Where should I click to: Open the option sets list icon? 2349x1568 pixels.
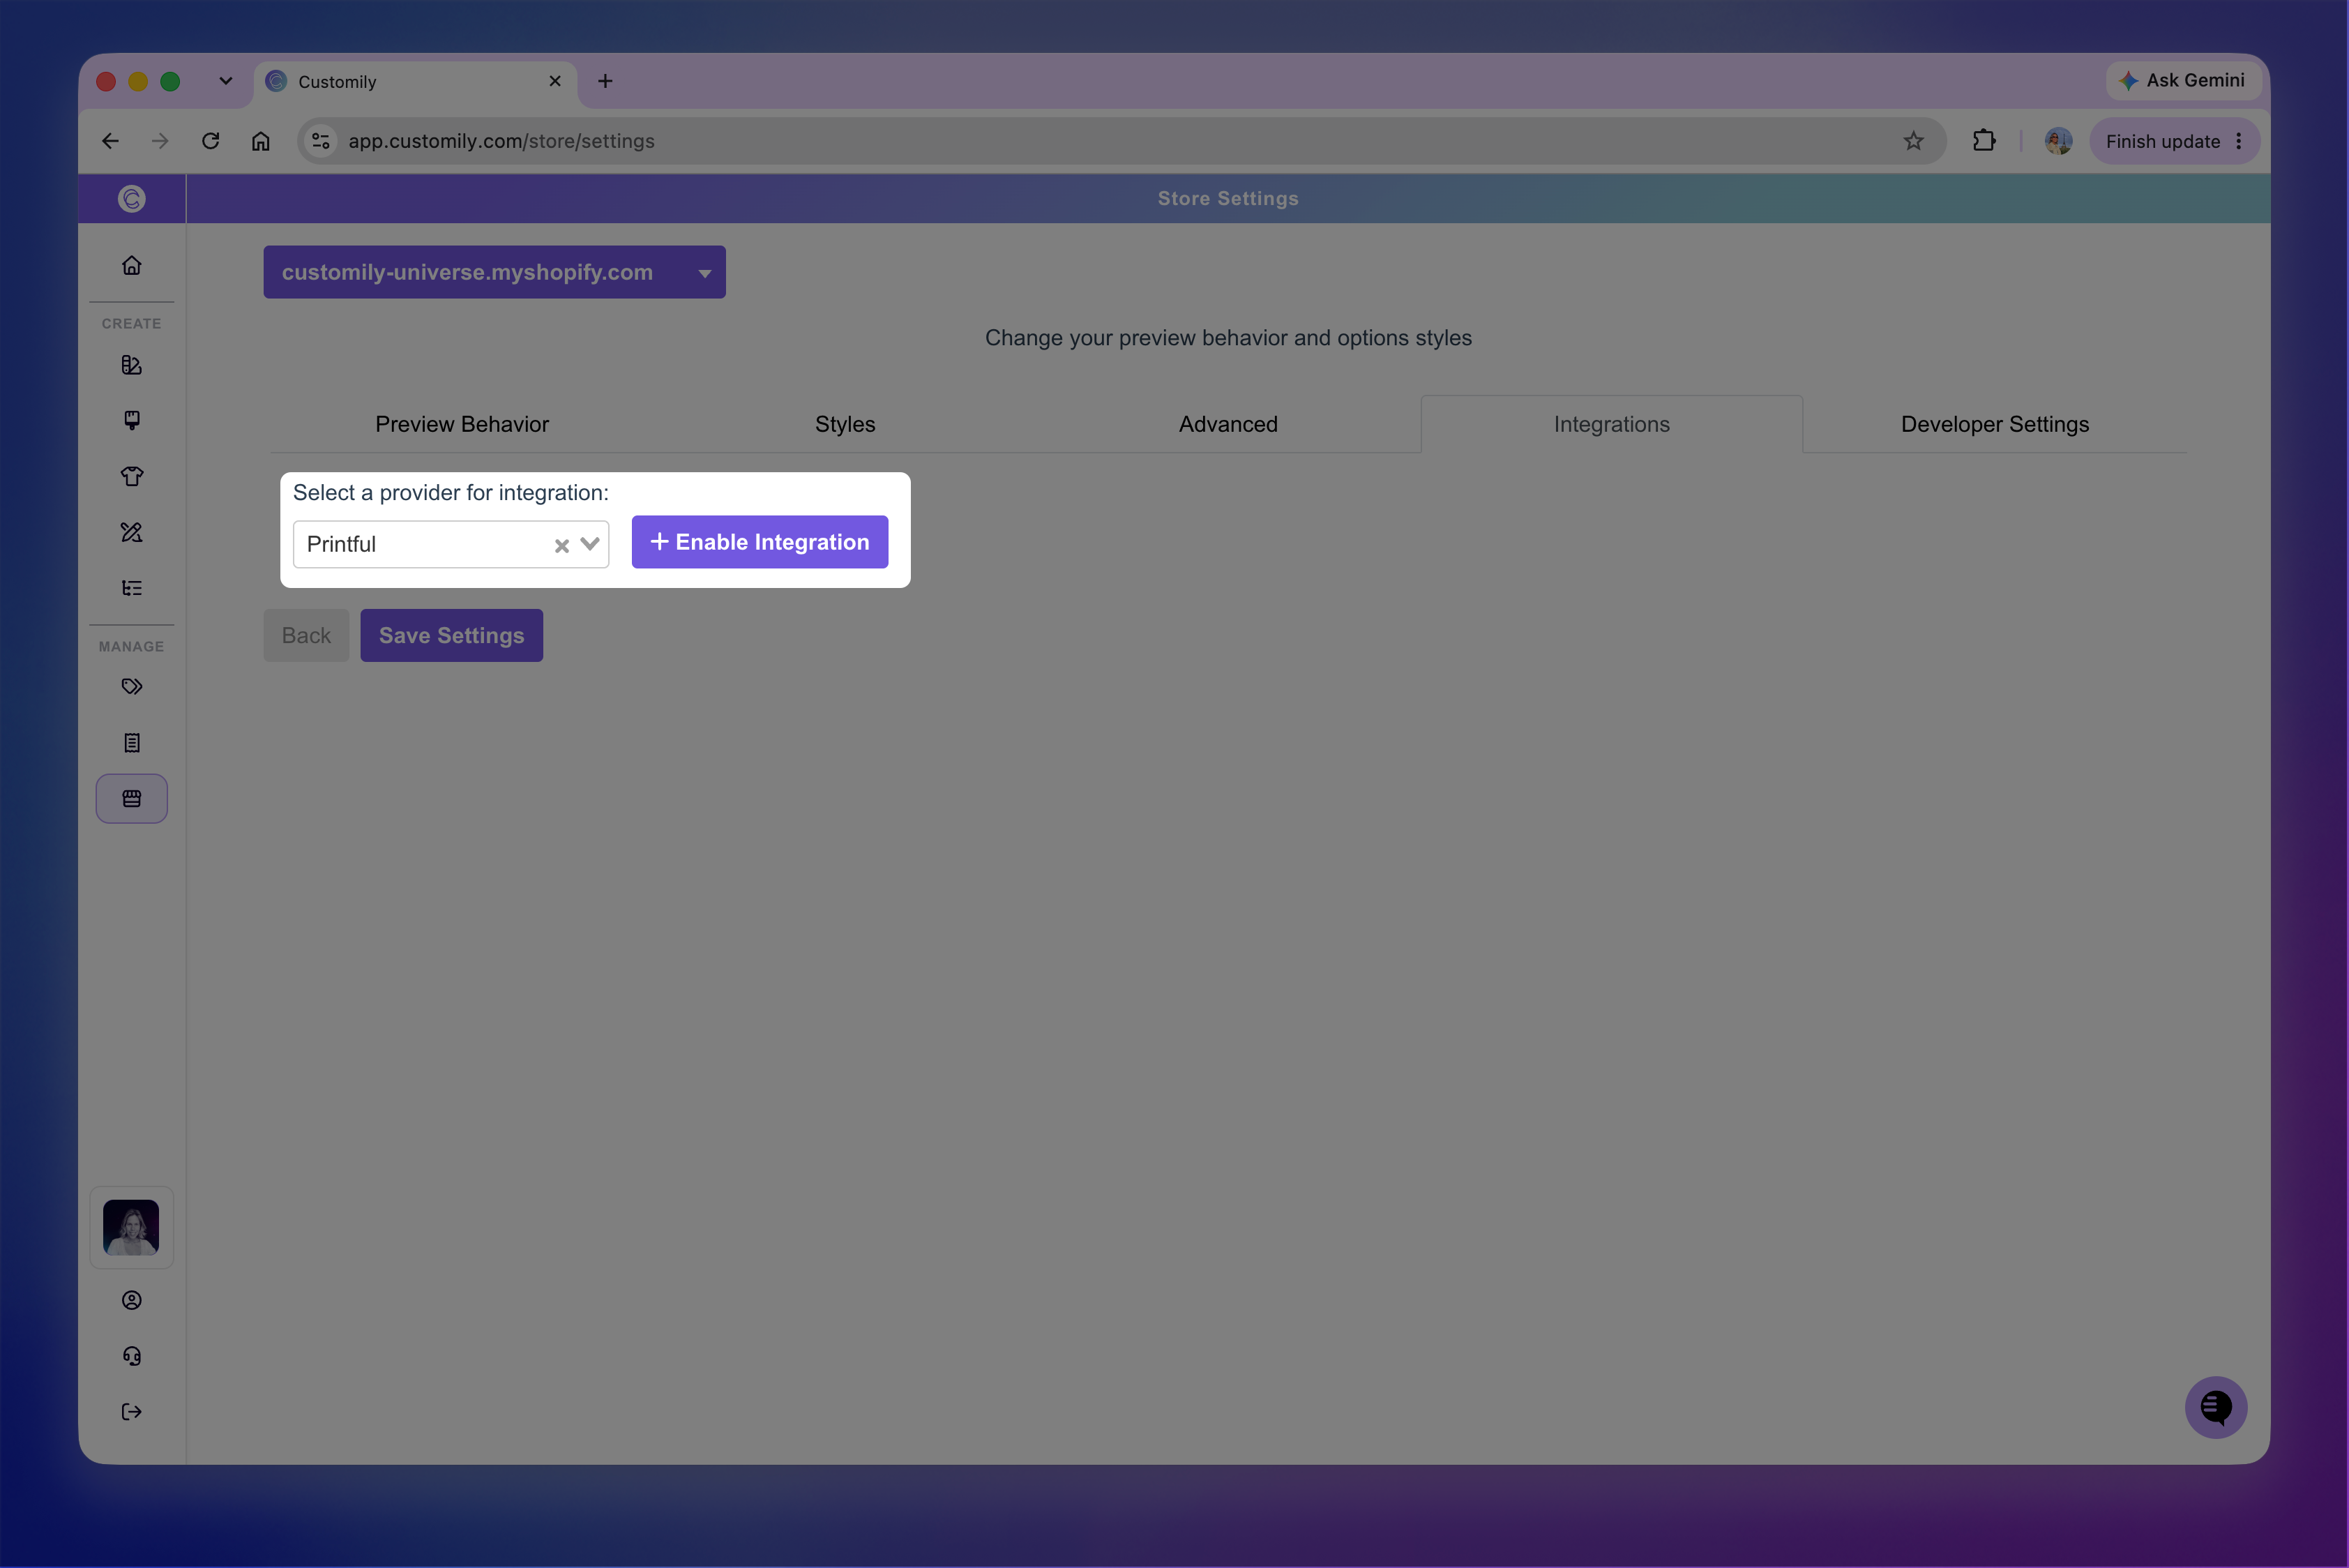(131, 588)
